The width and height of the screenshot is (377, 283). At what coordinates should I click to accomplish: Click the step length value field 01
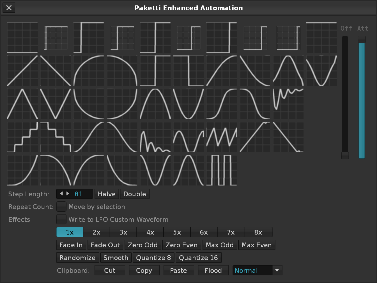79,194
